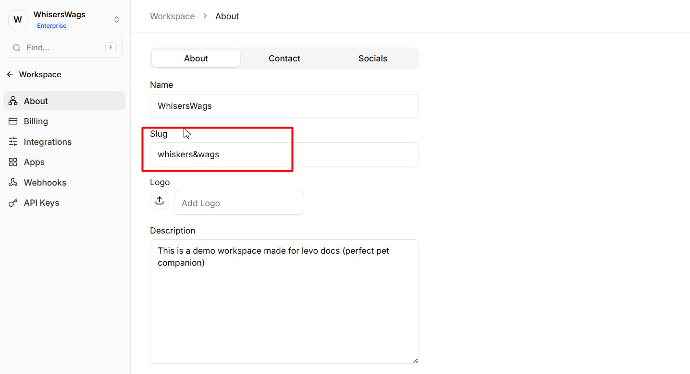The width and height of the screenshot is (690, 374).
Task: Expand the workspace switcher chevrons
Action: click(116, 20)
